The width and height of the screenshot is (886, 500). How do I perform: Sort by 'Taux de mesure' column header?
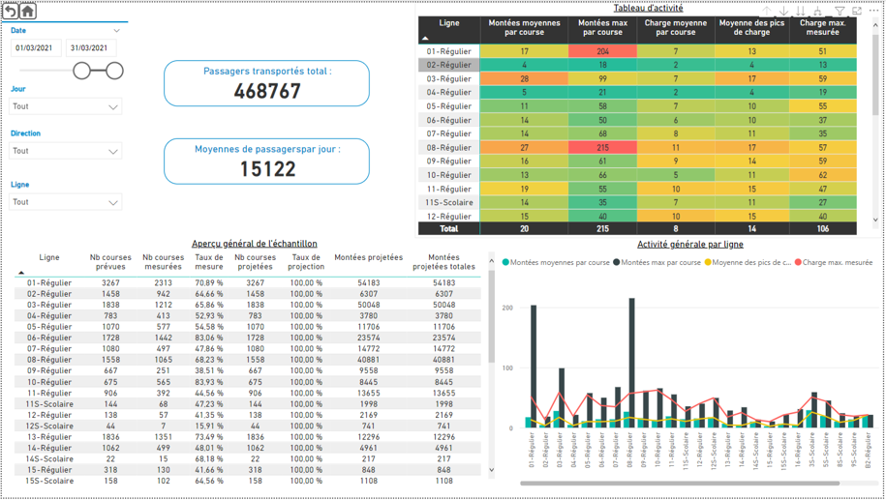pyautogui.click(x=208, y=262)
